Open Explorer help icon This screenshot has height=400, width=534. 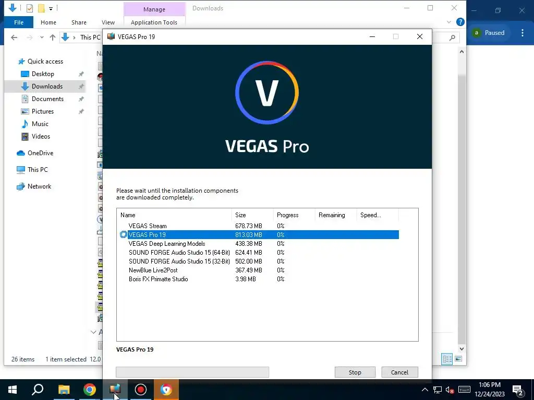(x=460, y=22)
